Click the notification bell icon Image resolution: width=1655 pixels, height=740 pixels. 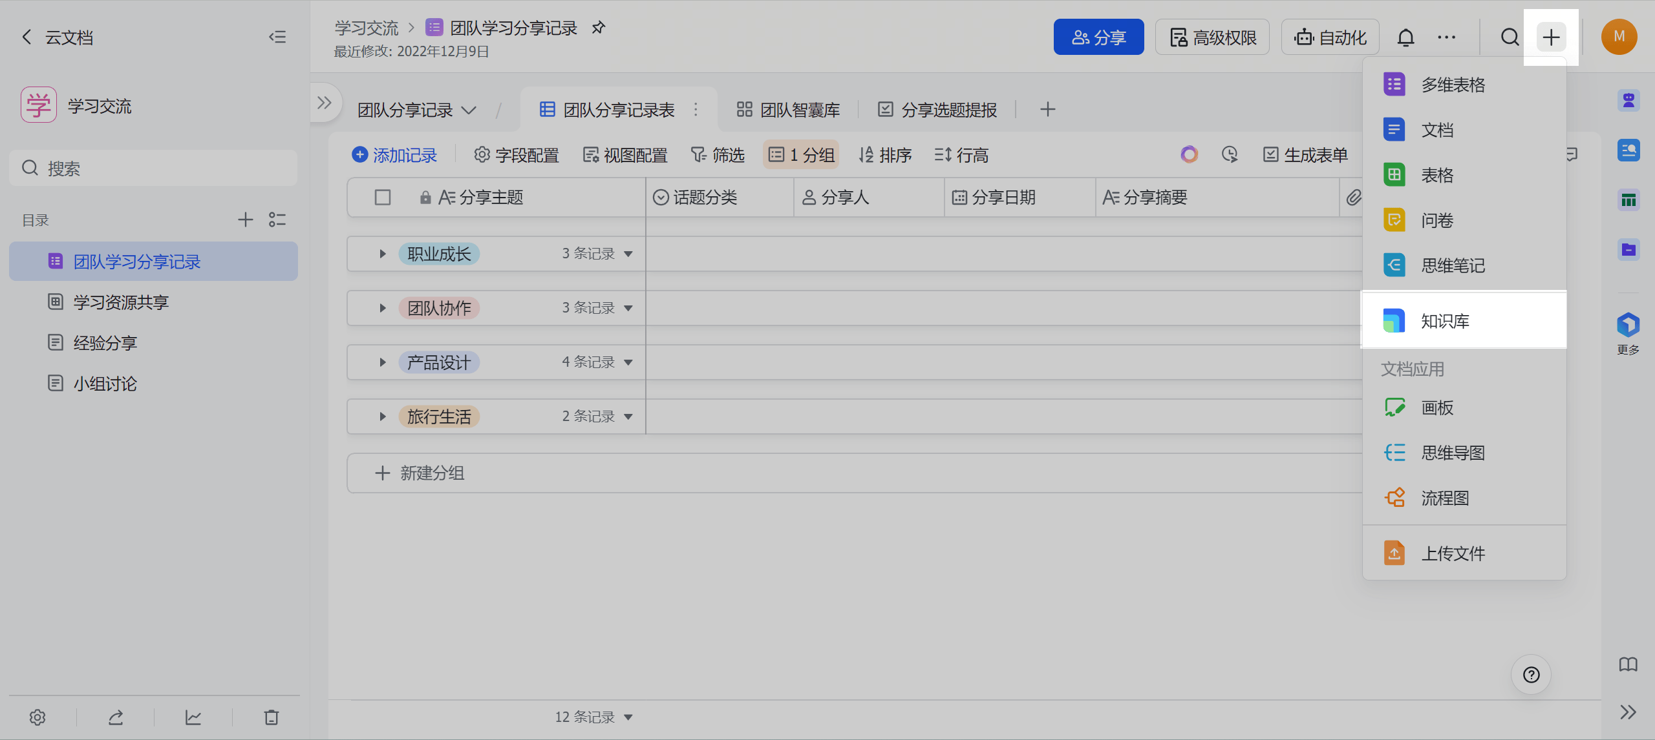point(1405,37)
